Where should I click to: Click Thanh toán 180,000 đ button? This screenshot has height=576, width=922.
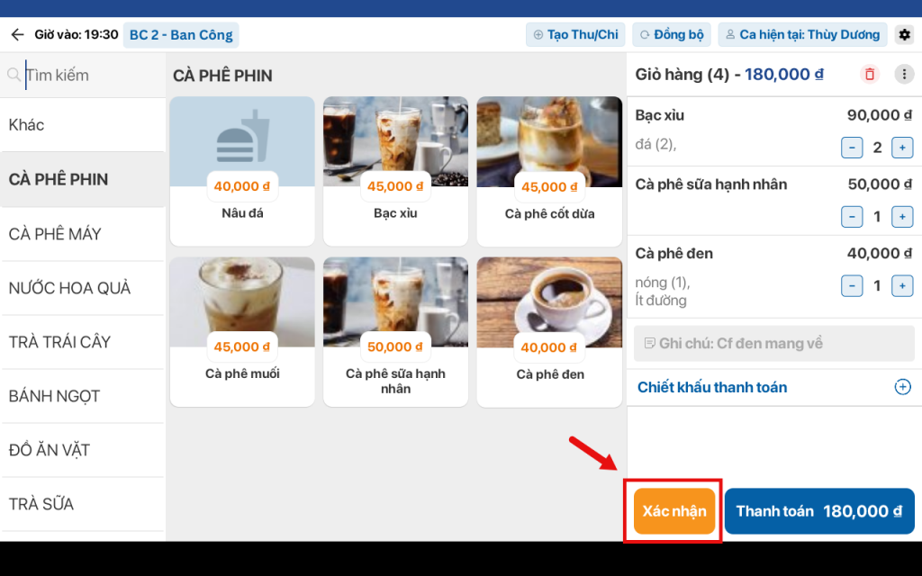tap(818, 511)
